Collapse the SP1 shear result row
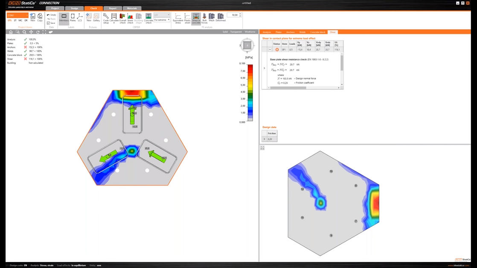The width and height of the screenshot is (477, 268). (x=270, y=49)
